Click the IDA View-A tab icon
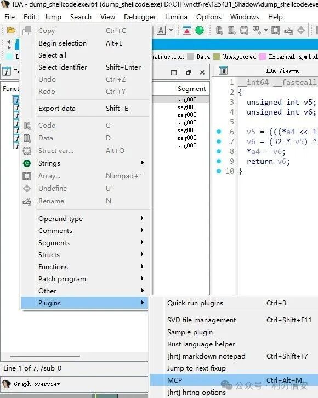This screenshot has width=318, height=398. coord(223,70)
